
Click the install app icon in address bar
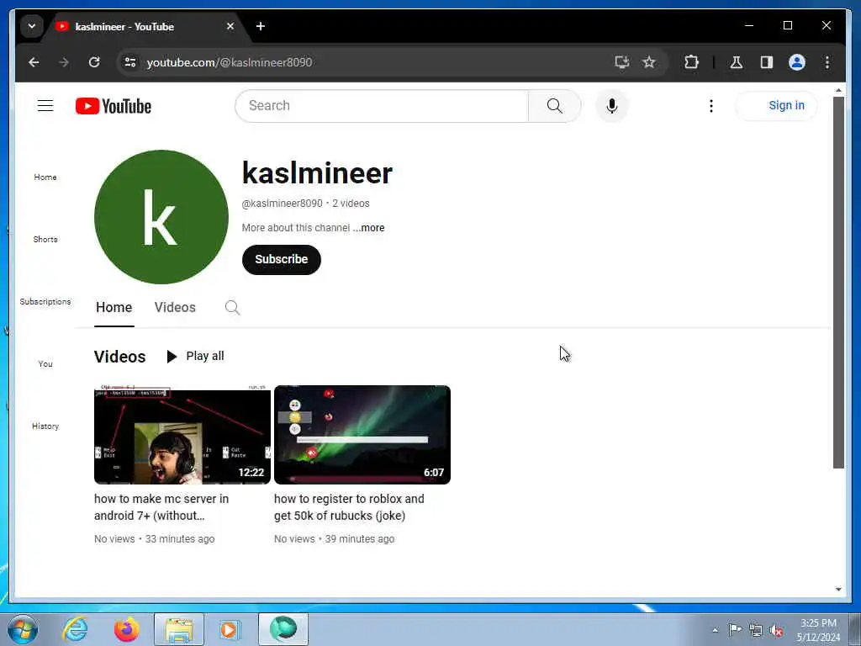[x=621, y=62]
